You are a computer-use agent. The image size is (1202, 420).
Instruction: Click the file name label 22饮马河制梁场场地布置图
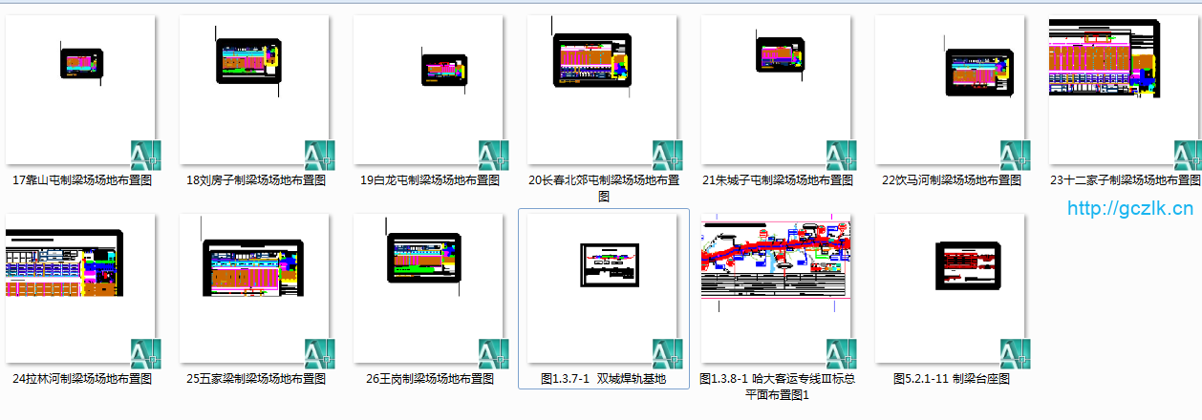point(952,179)
